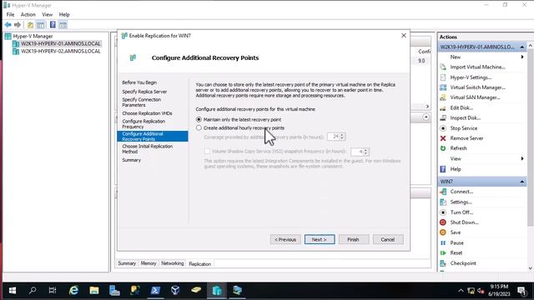Show hidden system tray icons chevron

coord(461,291)
